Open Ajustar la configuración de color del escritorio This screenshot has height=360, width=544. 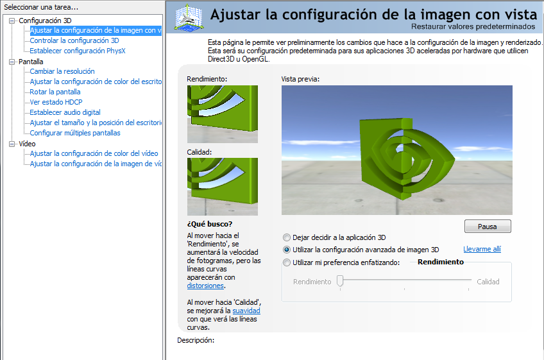pyautogui.click(x=96, y=81)
